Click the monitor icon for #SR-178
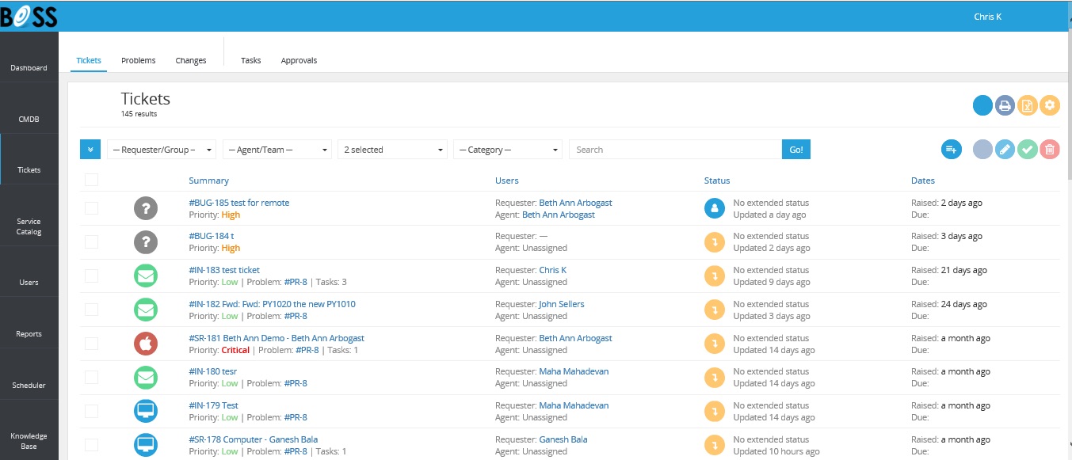This screenshot has height=460, width=1072. coord(146,445)
